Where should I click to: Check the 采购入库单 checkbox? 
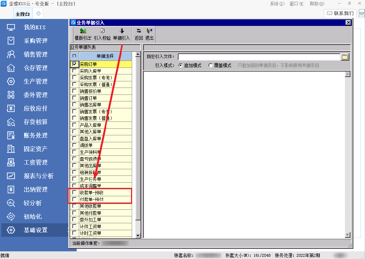(74, 70)
